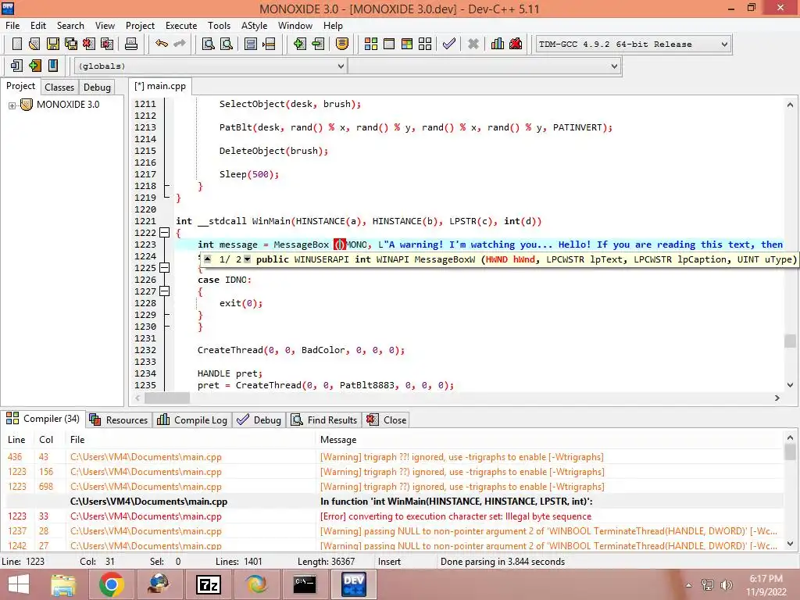Click the grayed Redo arrow icon
800x600 pixels.
[180, 44]
